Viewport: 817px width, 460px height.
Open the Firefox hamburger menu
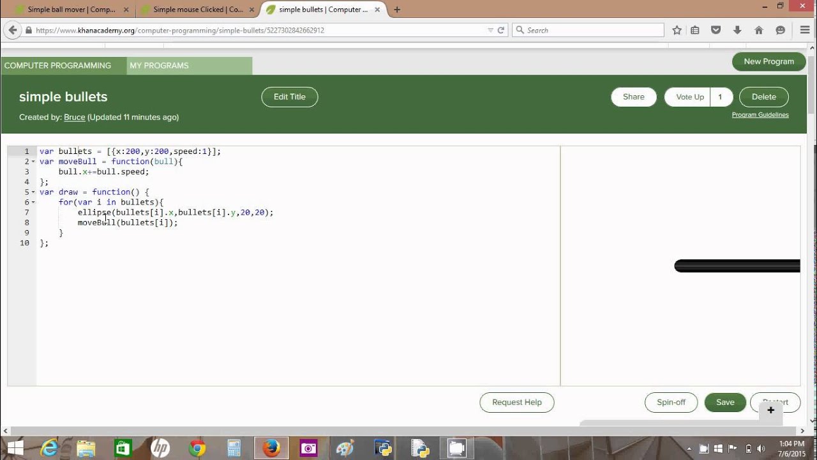pos(805,30)
